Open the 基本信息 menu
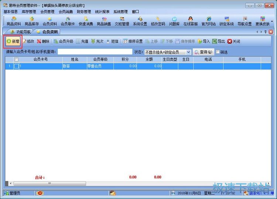 11,12
